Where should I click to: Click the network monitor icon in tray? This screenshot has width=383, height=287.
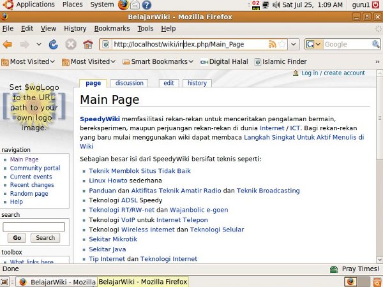266,4
